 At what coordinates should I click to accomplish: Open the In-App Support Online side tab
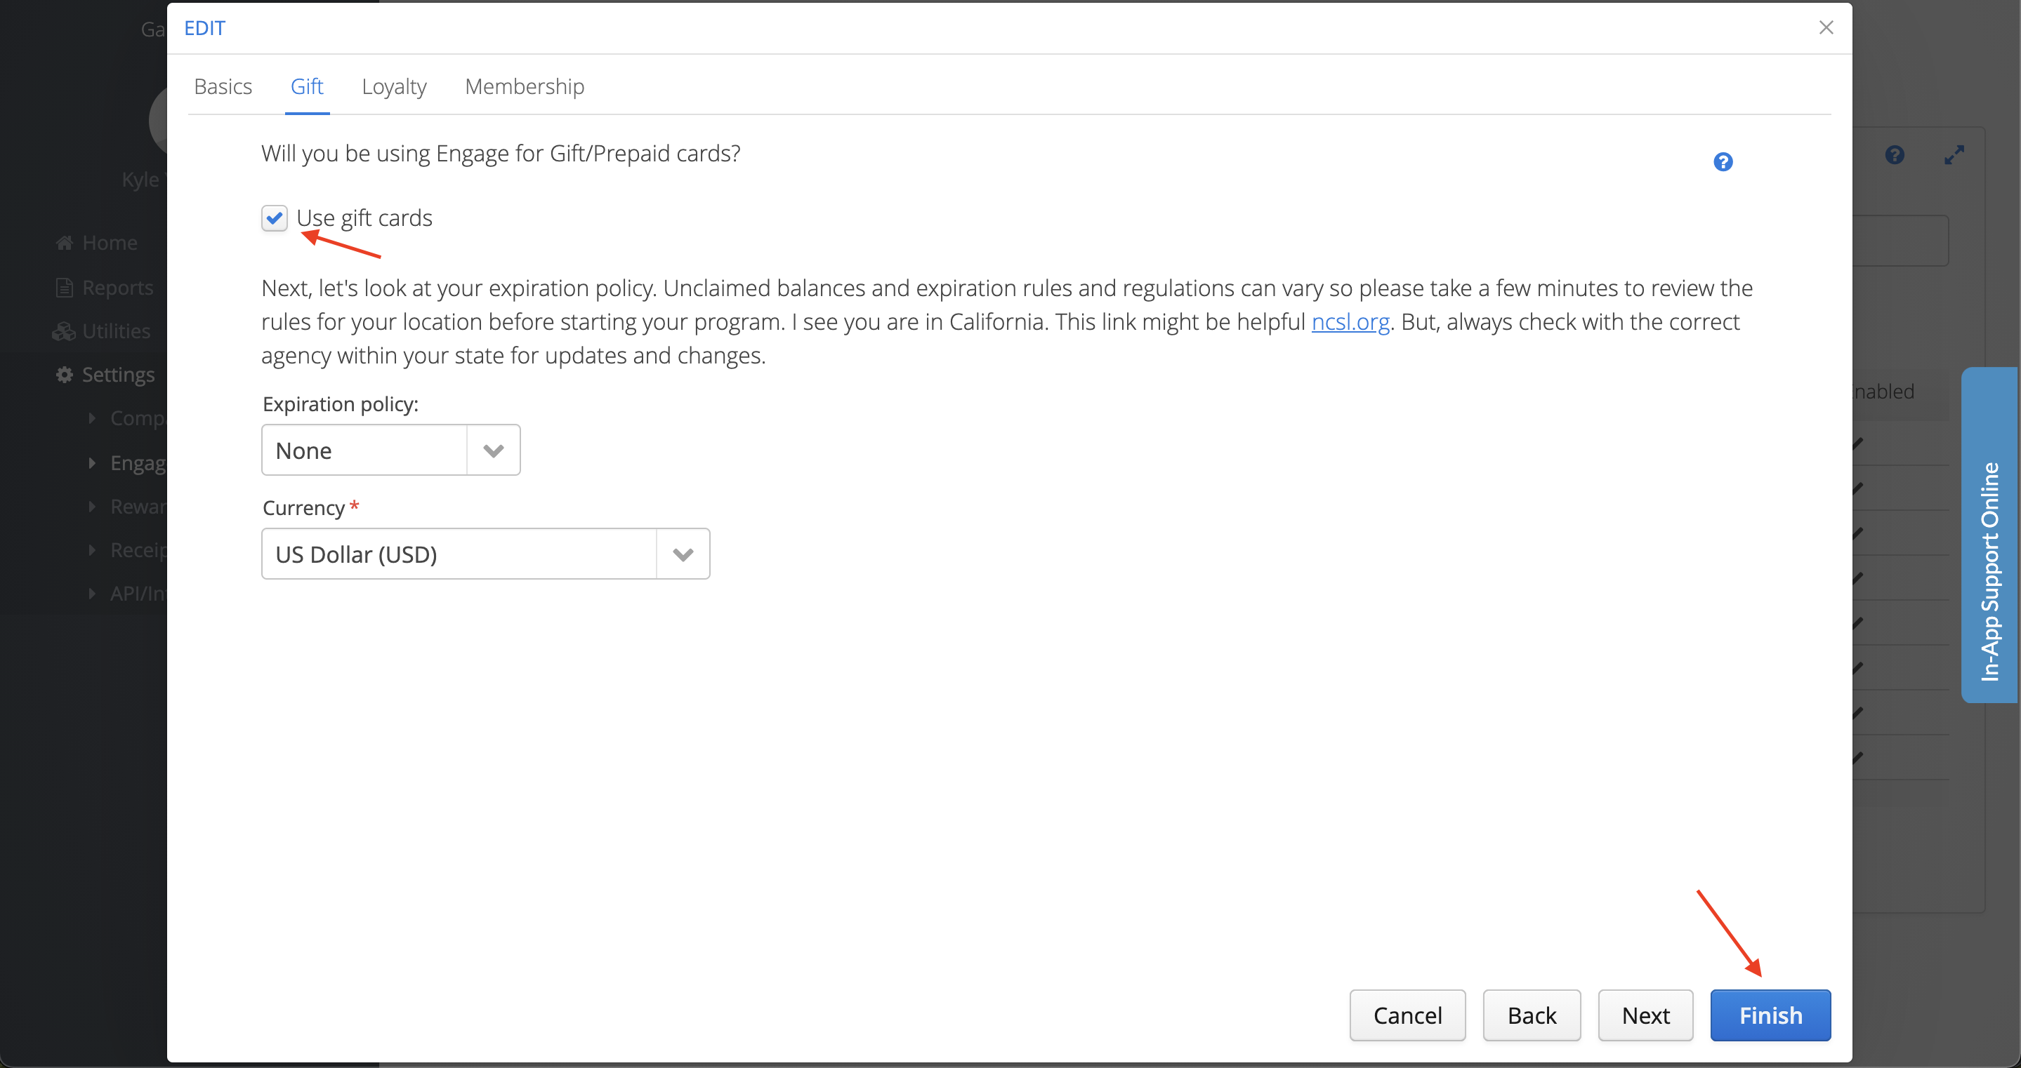tap(1989, 535)
